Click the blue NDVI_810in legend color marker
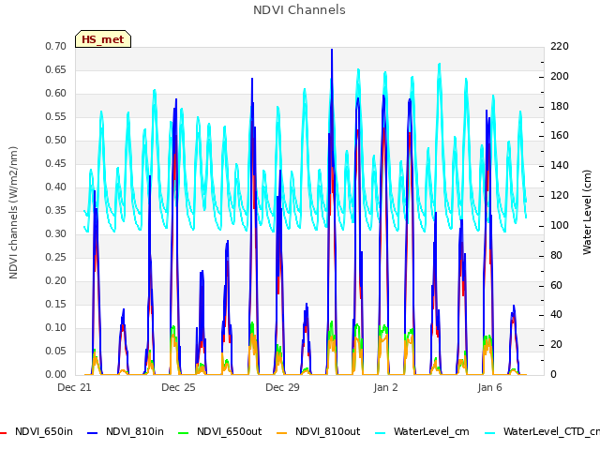 pyautogui.click(x=93, y=433)
